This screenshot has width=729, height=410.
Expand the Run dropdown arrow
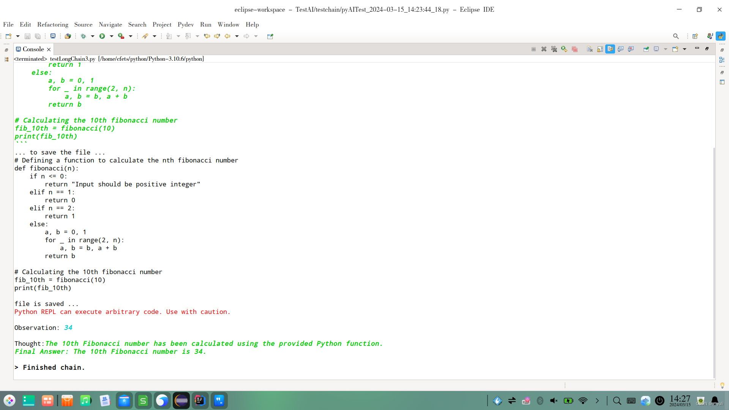(x=112, y=36)
